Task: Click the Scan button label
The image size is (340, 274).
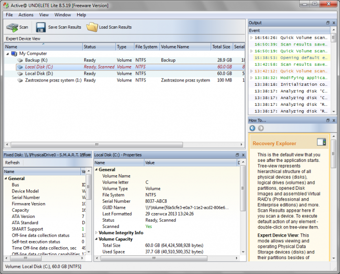Action: click(23, 27)
